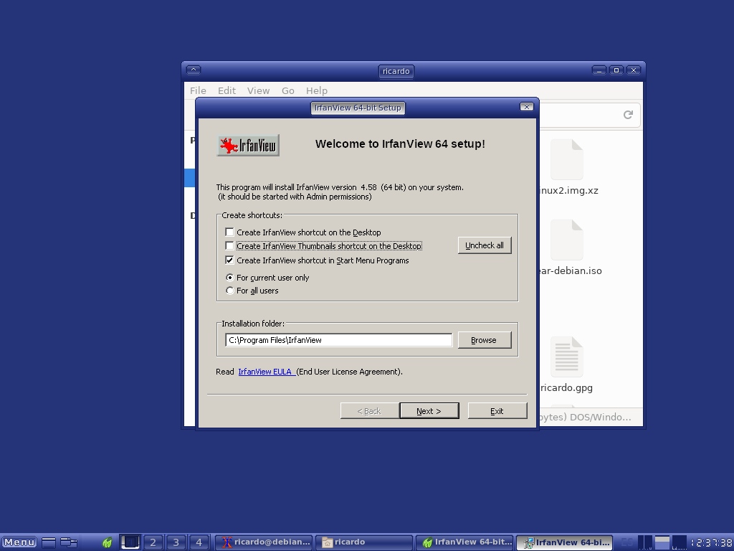This screenshot has height=551, width=734.
Task: Minimize the ricardo file manager window
Action: point(599,70)
